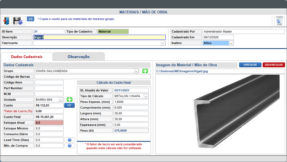The height and width of the screenshot is (162, 287).
Task: Click the image path field VigaU.jpg
Action: click(x=220, y=71)
